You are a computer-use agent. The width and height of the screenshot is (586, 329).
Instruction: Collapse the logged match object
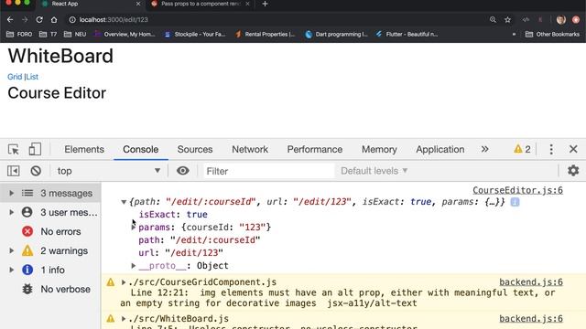pyautogui.click(x=124, y=202)
